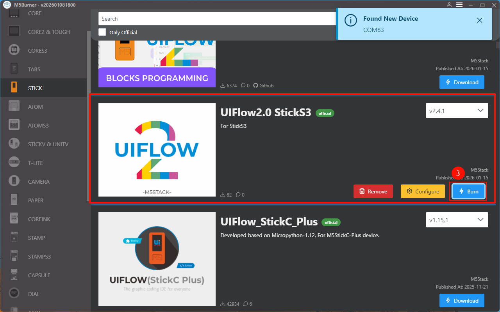The width and height of the screenshot is (500, 312).
Task: Choose the CORES3 device icon
Action: pos(14,51)
